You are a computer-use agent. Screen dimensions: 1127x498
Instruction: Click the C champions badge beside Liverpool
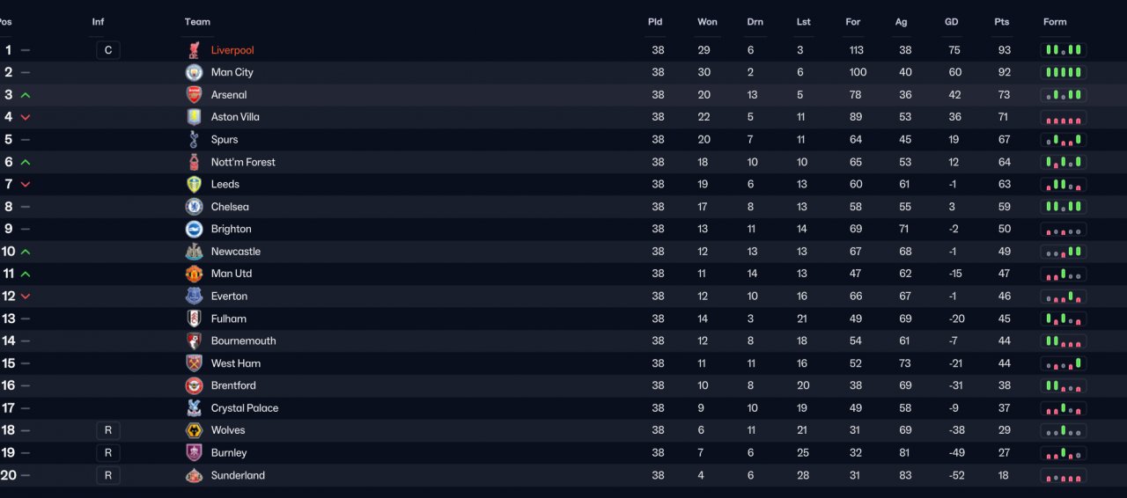[x=108, y=50]
